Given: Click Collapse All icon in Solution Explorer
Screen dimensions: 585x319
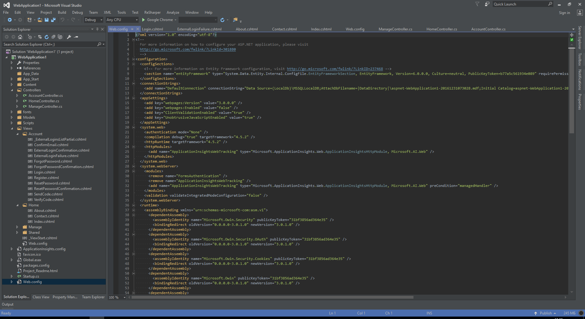Looking at the screenshot, I should coord(53,37).
